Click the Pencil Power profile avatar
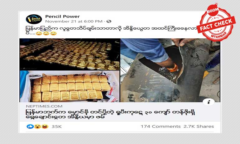This screenshot has width=240, height=144. (34, 19)
